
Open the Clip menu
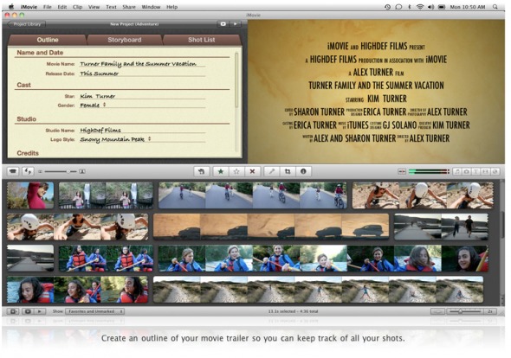pyautogui.click(x=77, y=7)
